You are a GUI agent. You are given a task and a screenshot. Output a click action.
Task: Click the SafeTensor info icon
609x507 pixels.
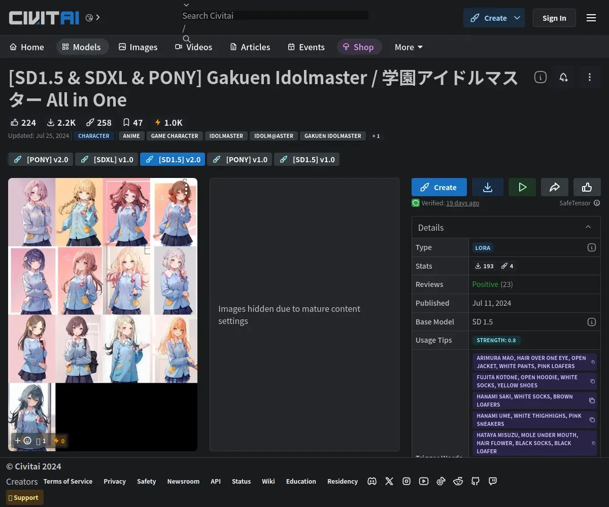597,203
